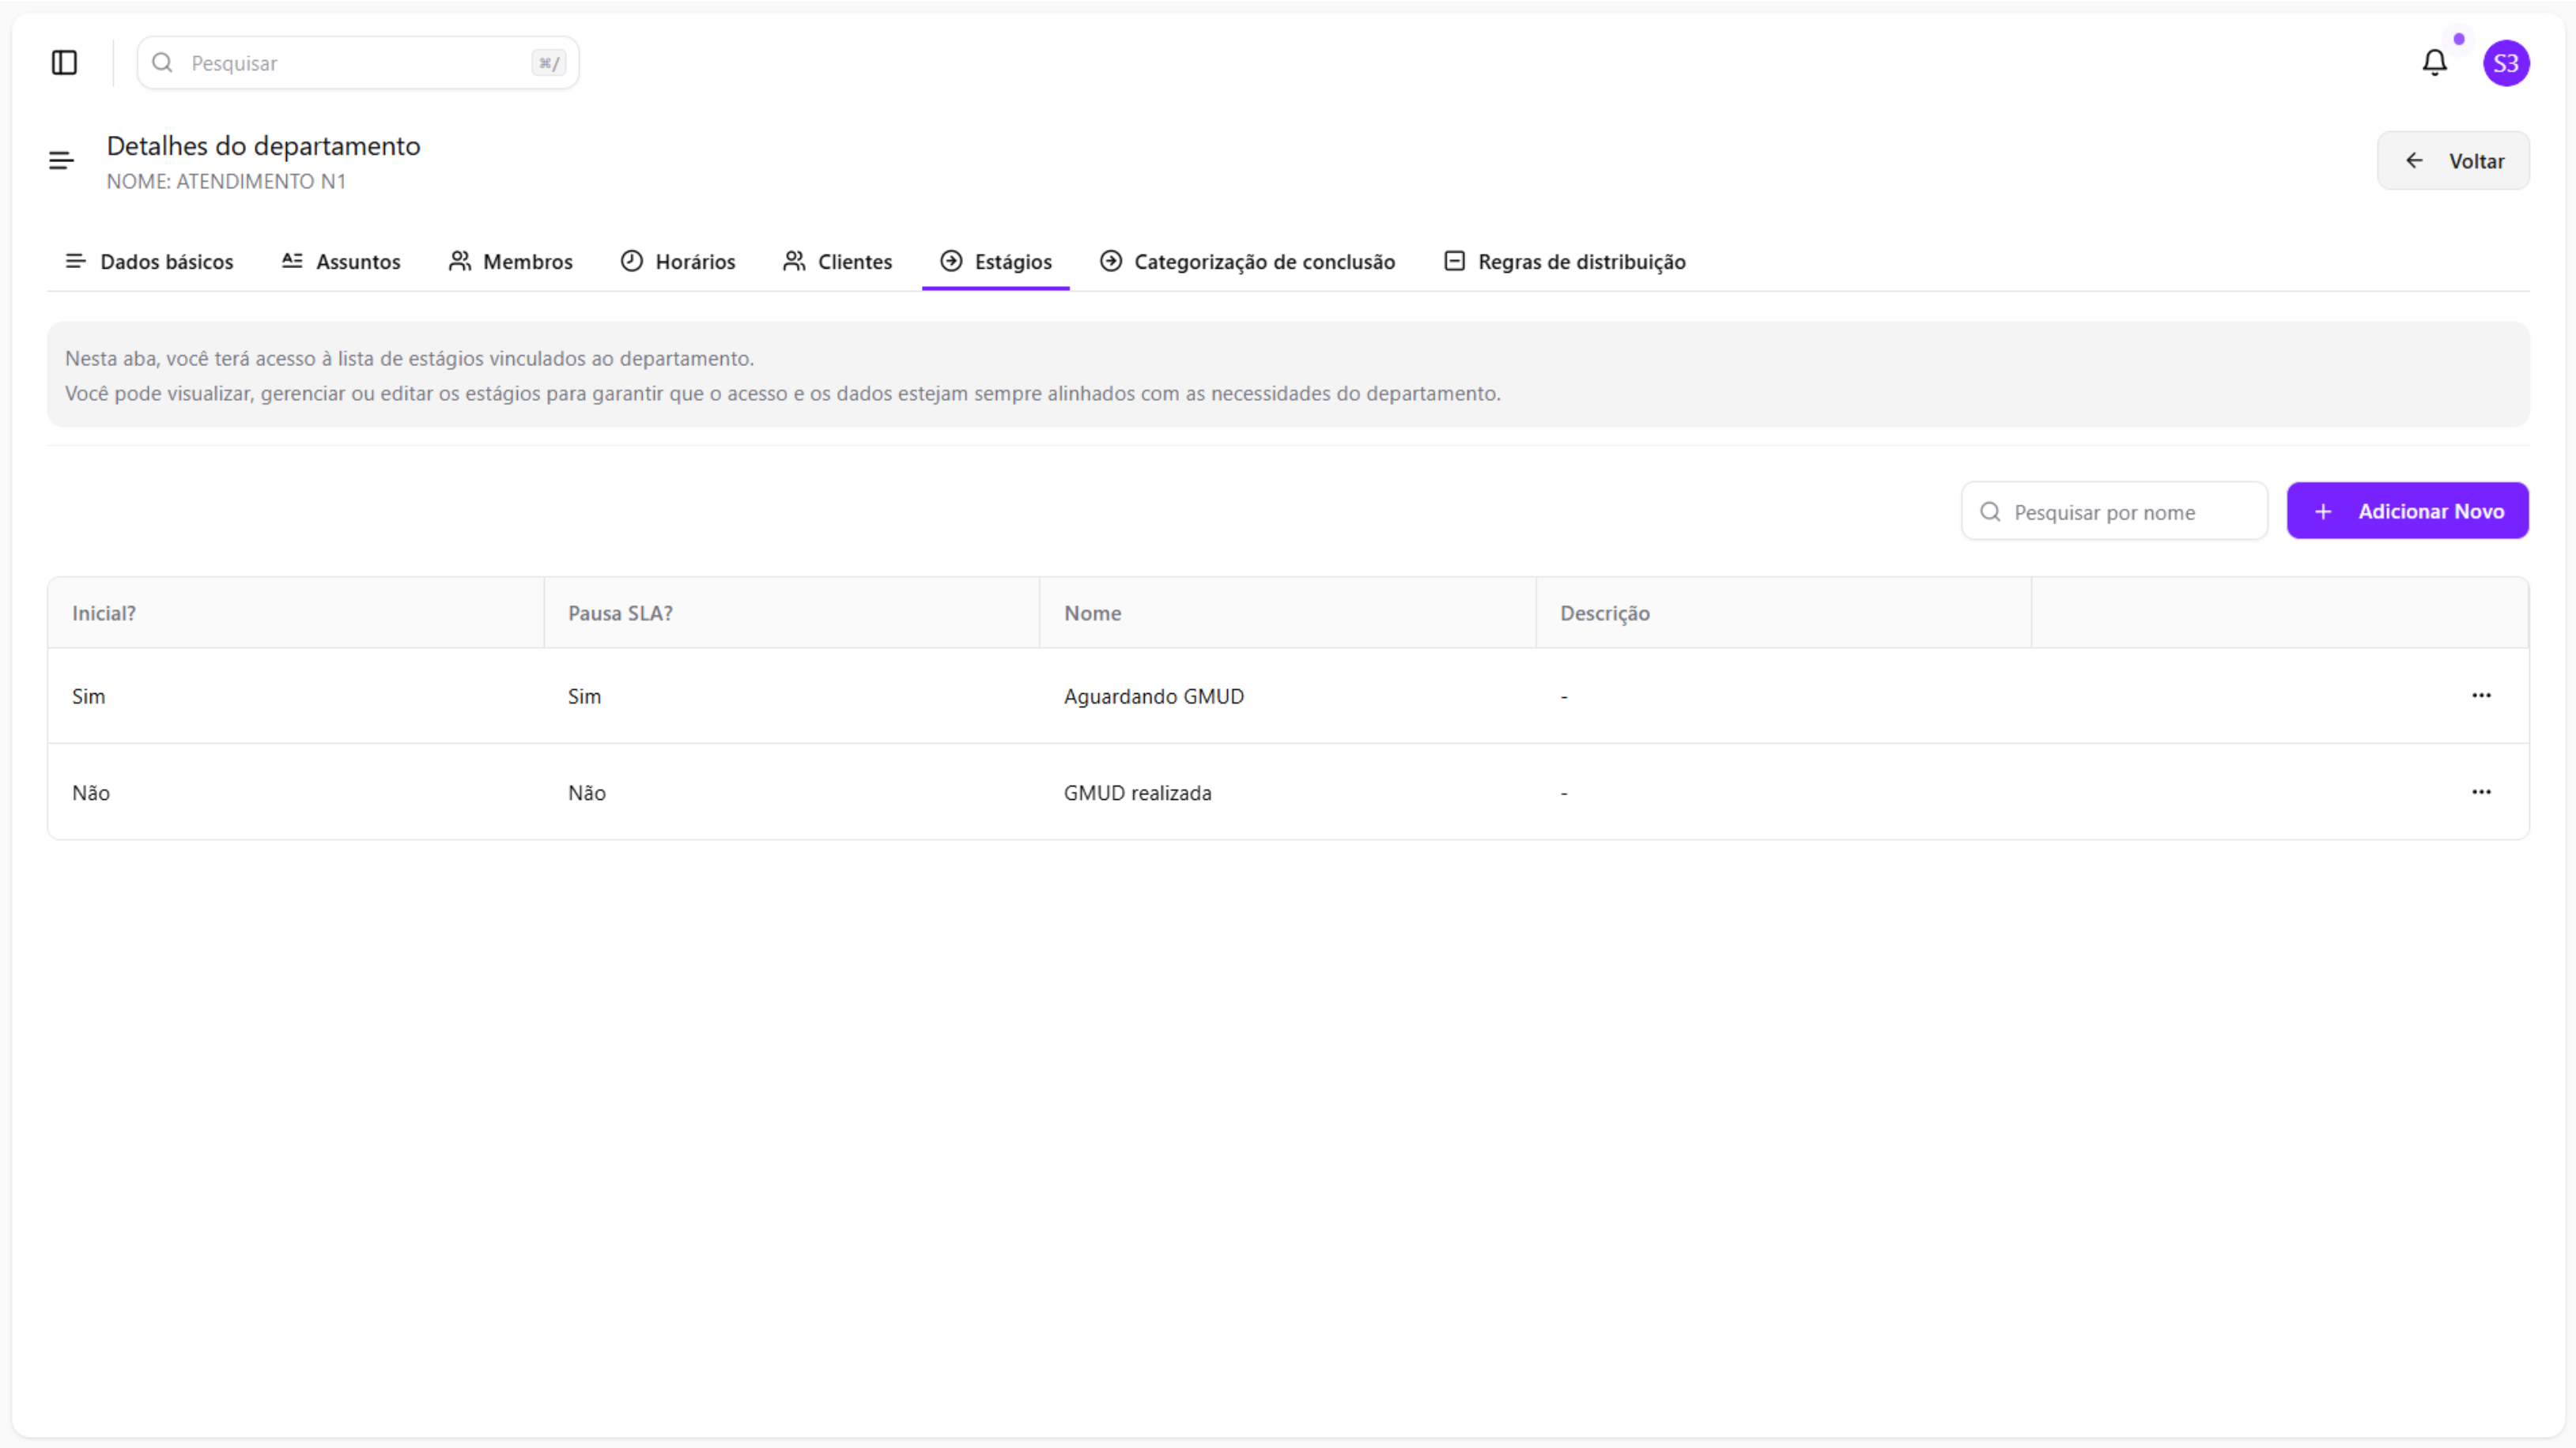Viewport: 2576px width, 1448px height.
Task: Click the menu icon beside Detalhes do departamento
Action: (61, 161)
